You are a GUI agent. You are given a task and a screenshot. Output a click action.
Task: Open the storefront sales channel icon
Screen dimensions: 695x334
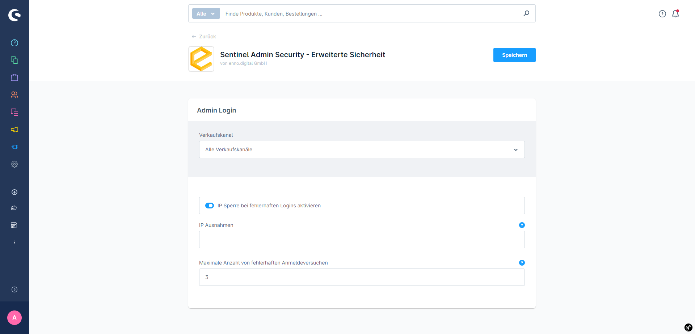click(x=14, y=225)
